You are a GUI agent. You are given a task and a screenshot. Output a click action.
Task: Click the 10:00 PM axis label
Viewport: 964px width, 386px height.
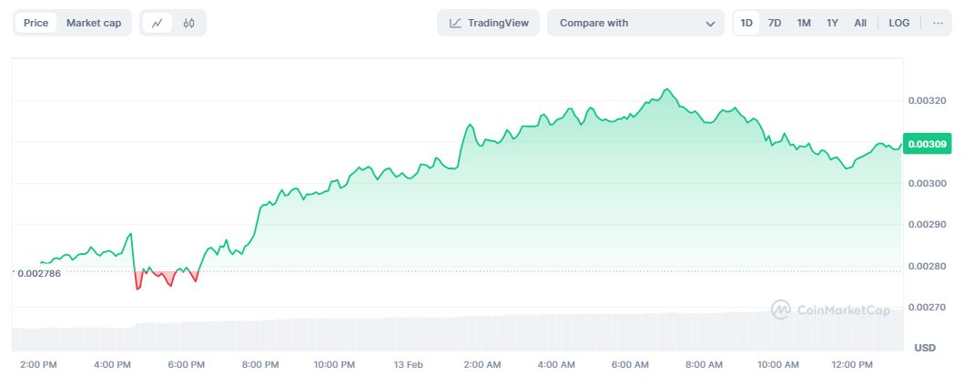point(333,364)
